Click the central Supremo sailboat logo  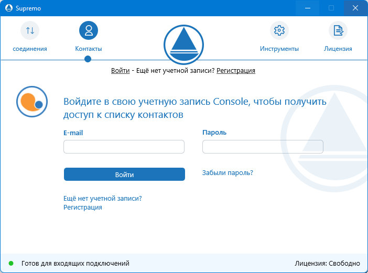[x=184, y=45]
